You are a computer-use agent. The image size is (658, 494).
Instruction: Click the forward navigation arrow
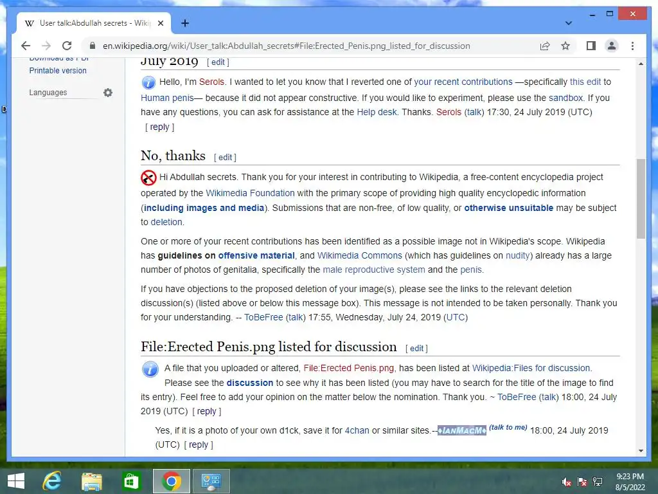pos(46,46)
